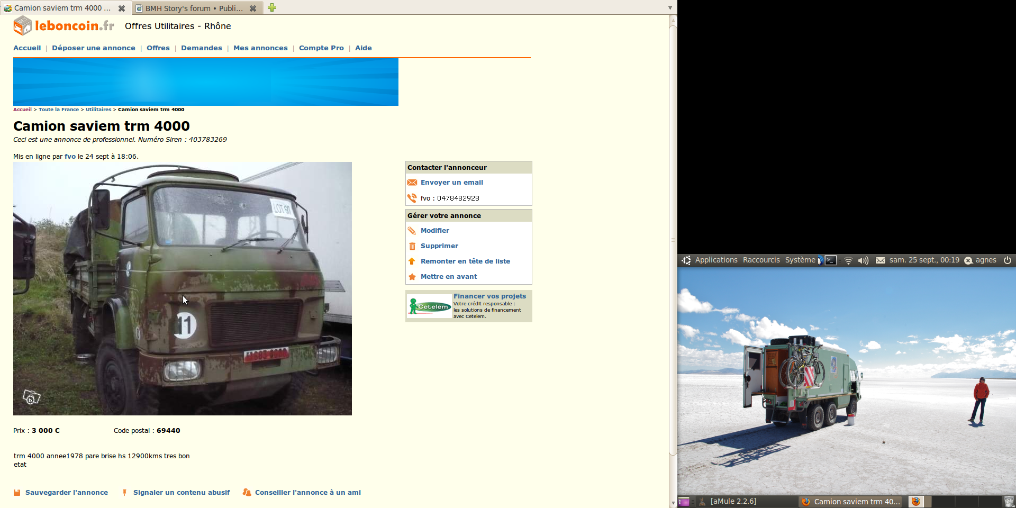Click the Envoyer un email link
1016x508 pixels.
(451, 183)
